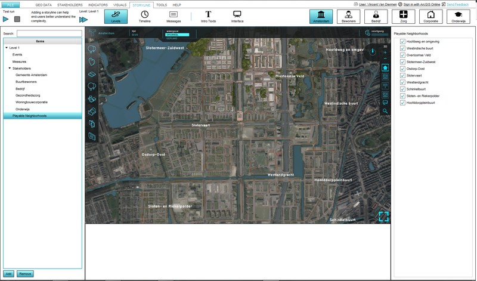477x281 pixels.
Task: Uncheck Sloten- en Riekerpolder neighborhood
Action: coord(402,96)
